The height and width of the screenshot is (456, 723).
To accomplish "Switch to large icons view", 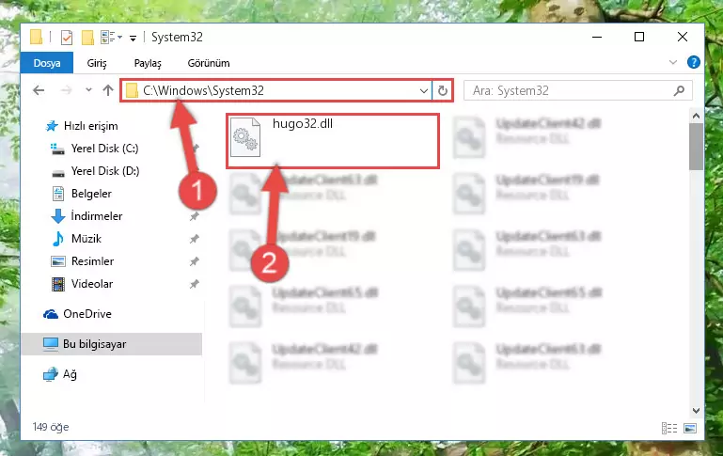I will click(x=690, y=429).
